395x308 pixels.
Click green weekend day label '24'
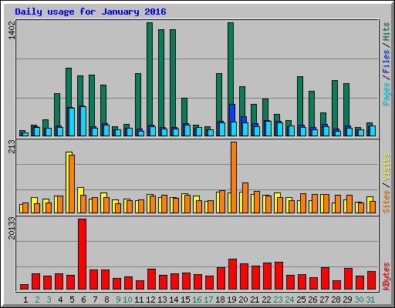(289, 300)
